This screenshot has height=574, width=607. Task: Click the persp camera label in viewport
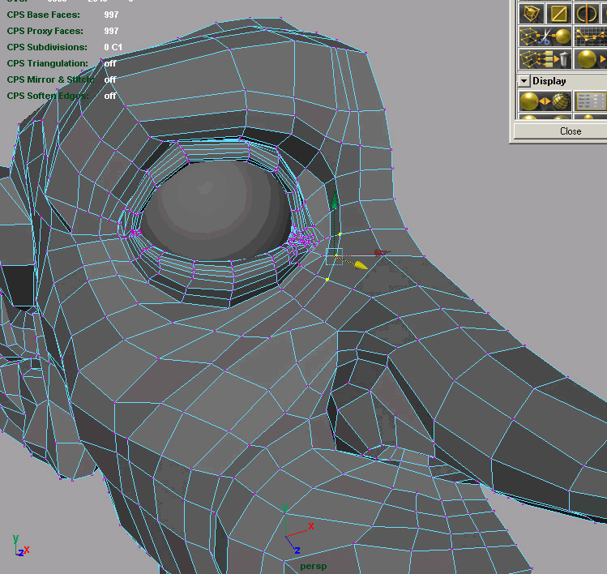pyautogui.click(x=313, y=566)
